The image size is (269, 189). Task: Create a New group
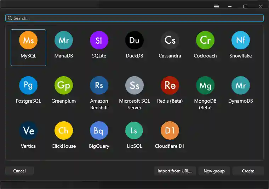click(214, 171)
